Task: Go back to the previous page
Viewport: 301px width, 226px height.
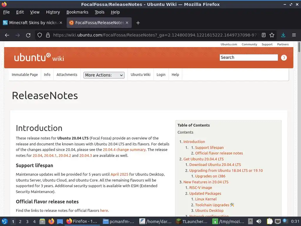Action: (7, 35)
